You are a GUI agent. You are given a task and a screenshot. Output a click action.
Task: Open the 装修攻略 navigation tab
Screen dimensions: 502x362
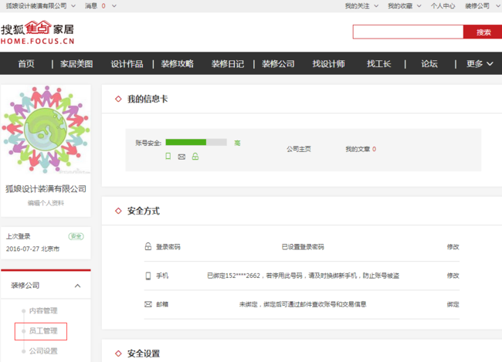[178, 64]
